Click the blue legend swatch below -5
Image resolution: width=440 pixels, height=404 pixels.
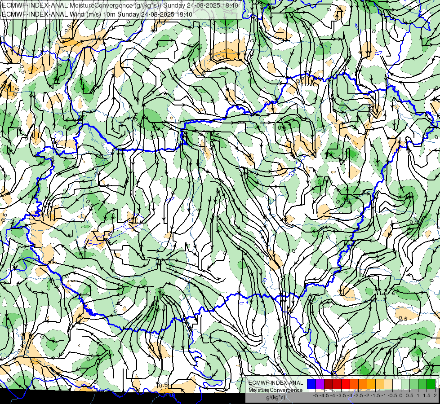point(311,384)
